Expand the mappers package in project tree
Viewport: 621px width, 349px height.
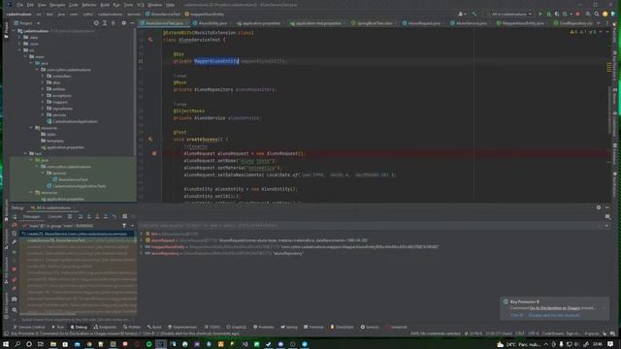click(43, 102)
